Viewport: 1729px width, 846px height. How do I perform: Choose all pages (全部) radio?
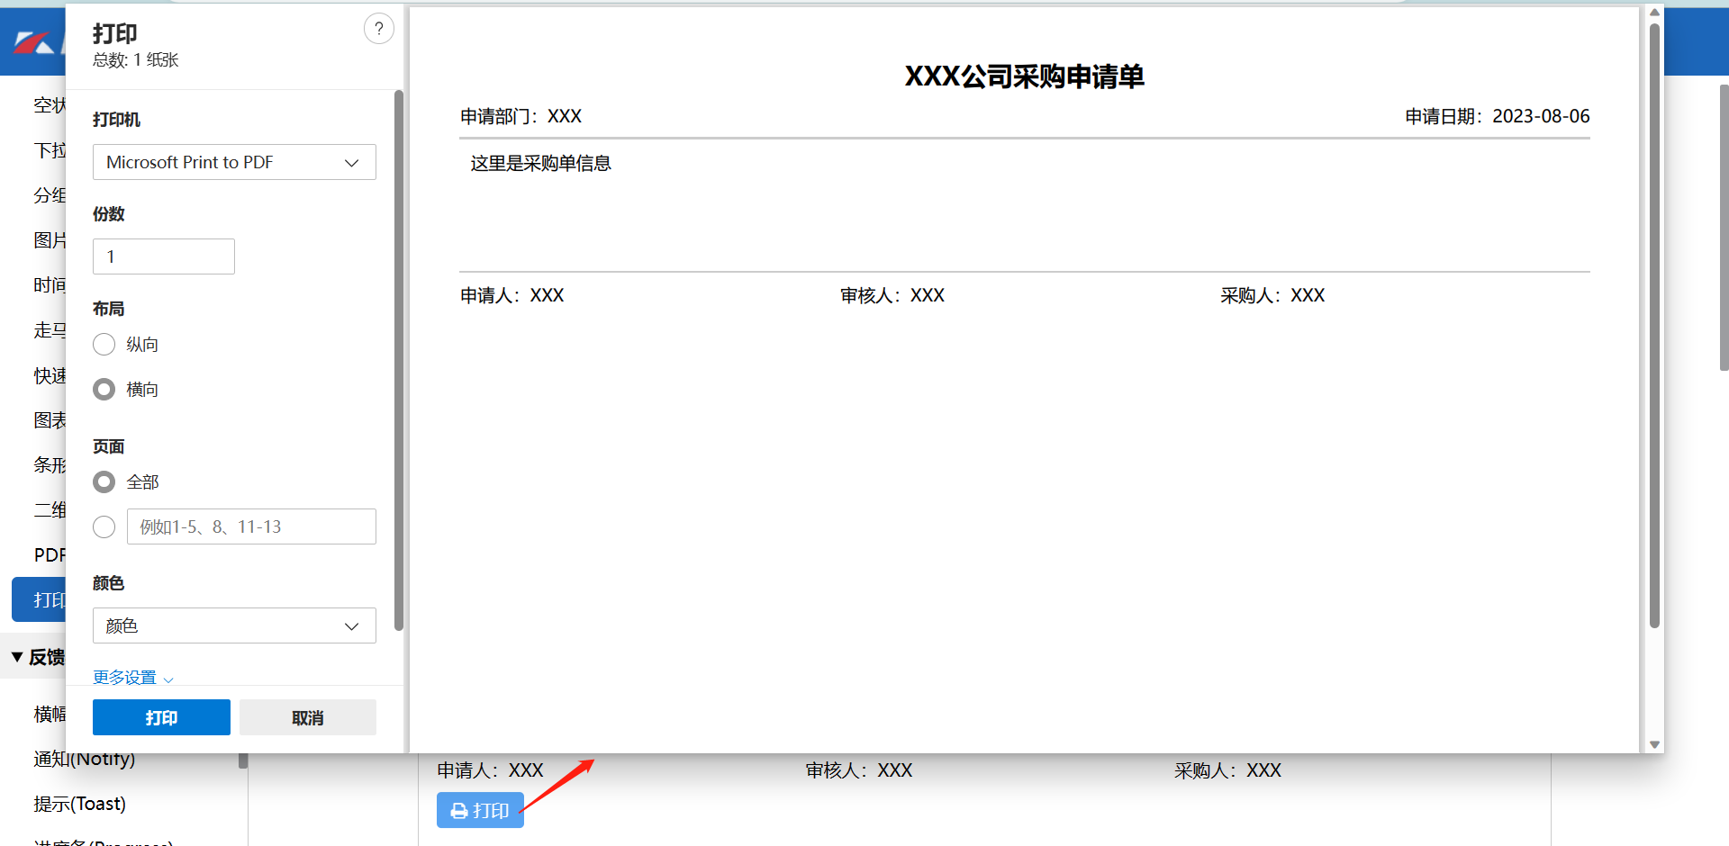(104, 482)
